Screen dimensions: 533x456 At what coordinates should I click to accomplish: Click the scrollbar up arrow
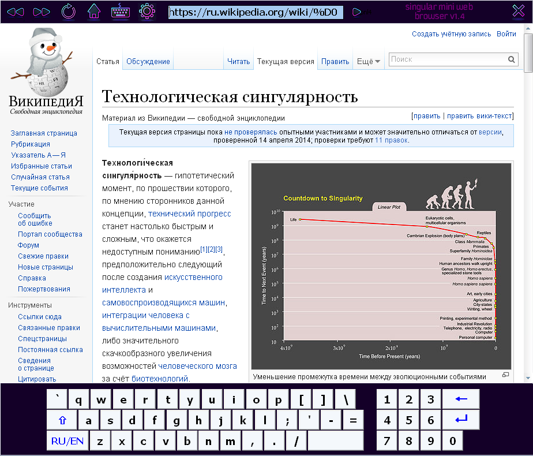tap(528, 28)
